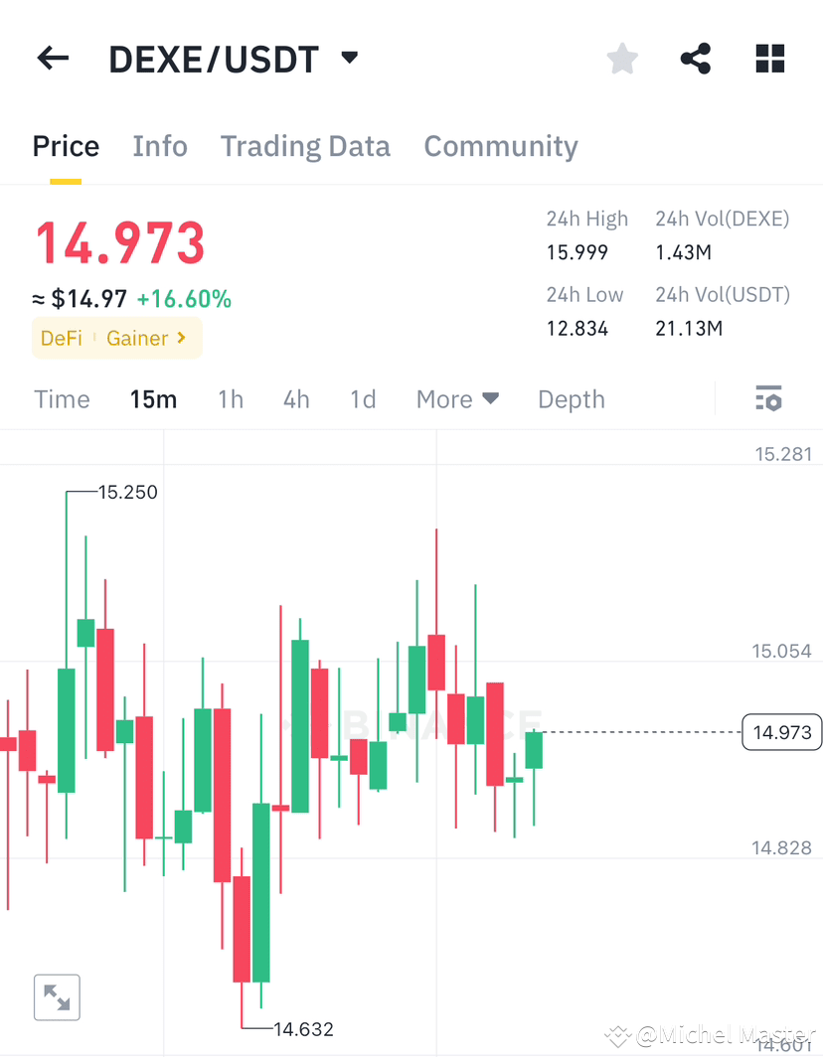Open the DEXE/USDT pair selector dropdown
Viewport: 823px width, 1057px height.
click(349, 58)
